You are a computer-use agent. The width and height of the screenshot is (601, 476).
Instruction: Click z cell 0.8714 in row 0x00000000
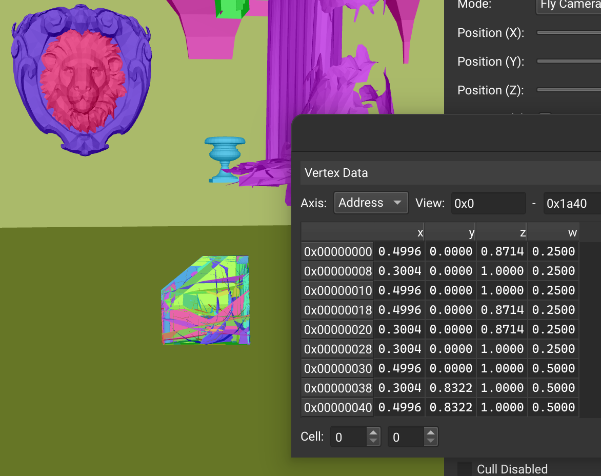[x=502, y=251]
